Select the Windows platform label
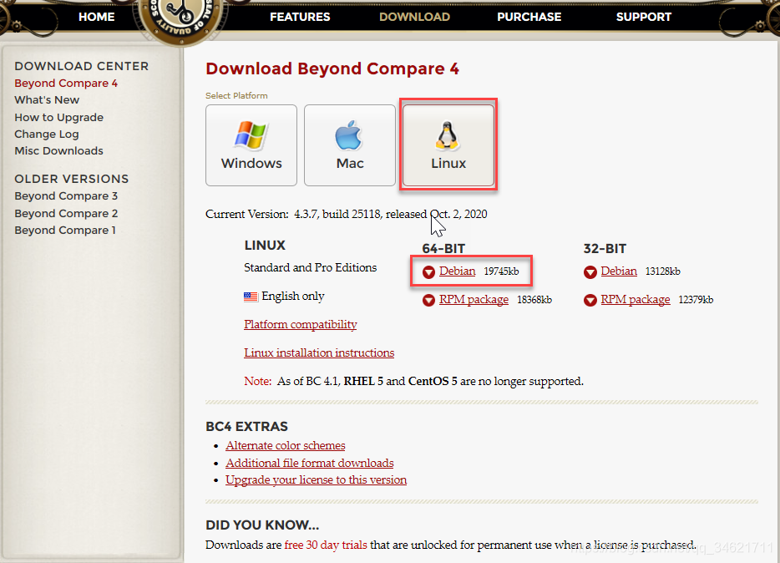The height and width of the screenshot is (563, 780). click(x=251, y=163)
